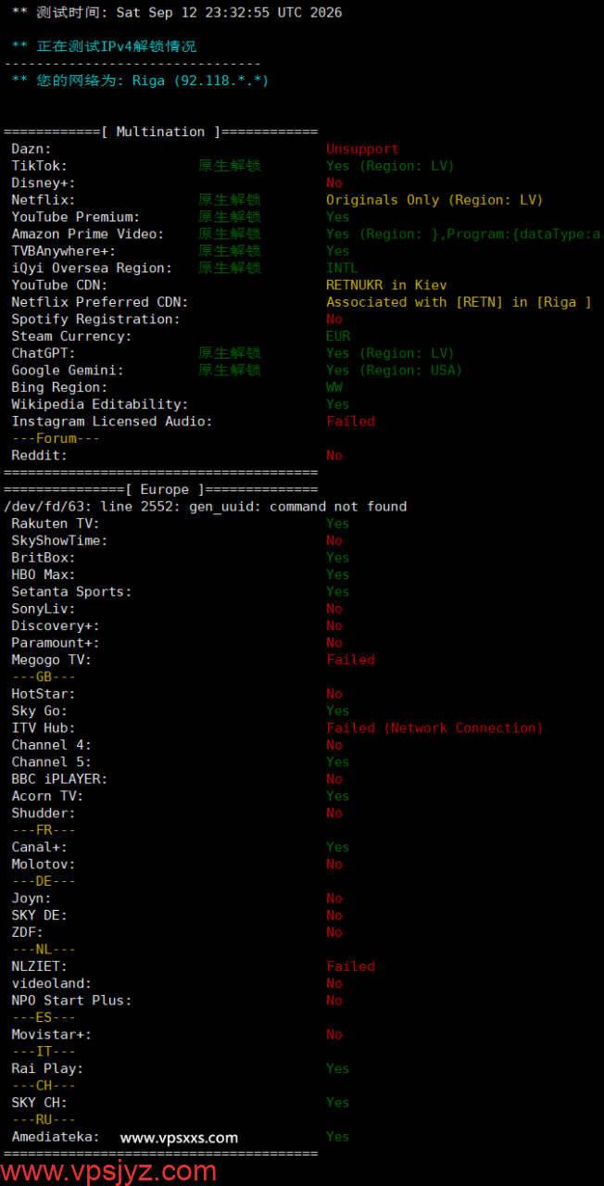Click the 'videoland:' label
604x1186 pixels.
52,983
